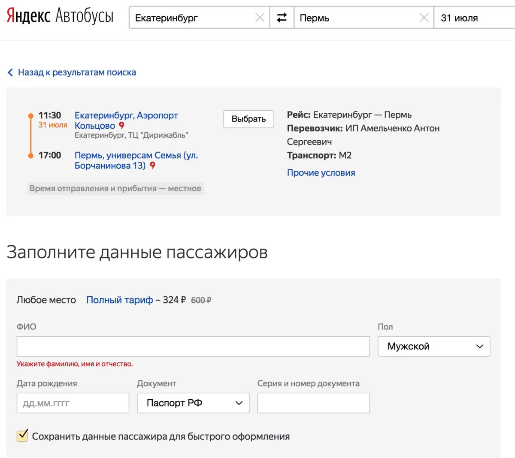The width and height of the screenshot is (515, 458).
Task: Open the 31 июля date selector
Action: tap(474, 18)
